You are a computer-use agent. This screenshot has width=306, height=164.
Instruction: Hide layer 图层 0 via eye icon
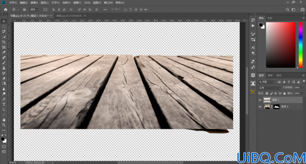click(x=260, y=107)
